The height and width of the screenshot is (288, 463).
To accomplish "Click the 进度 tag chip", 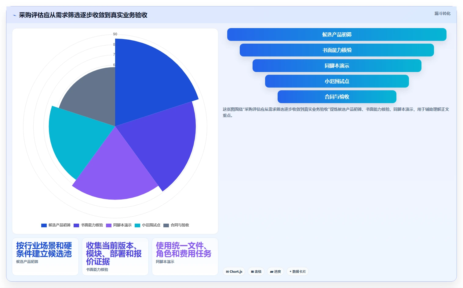I will click(x=275, y=272).
